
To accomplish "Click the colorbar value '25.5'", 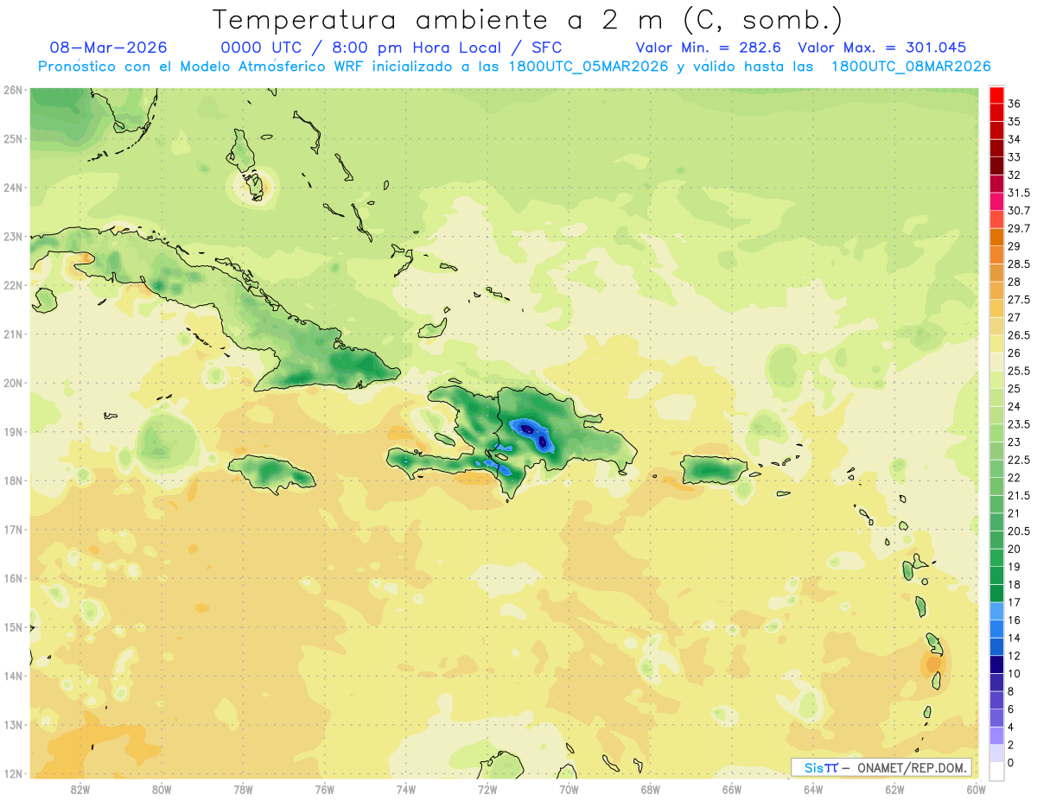I will [1019, 371].
